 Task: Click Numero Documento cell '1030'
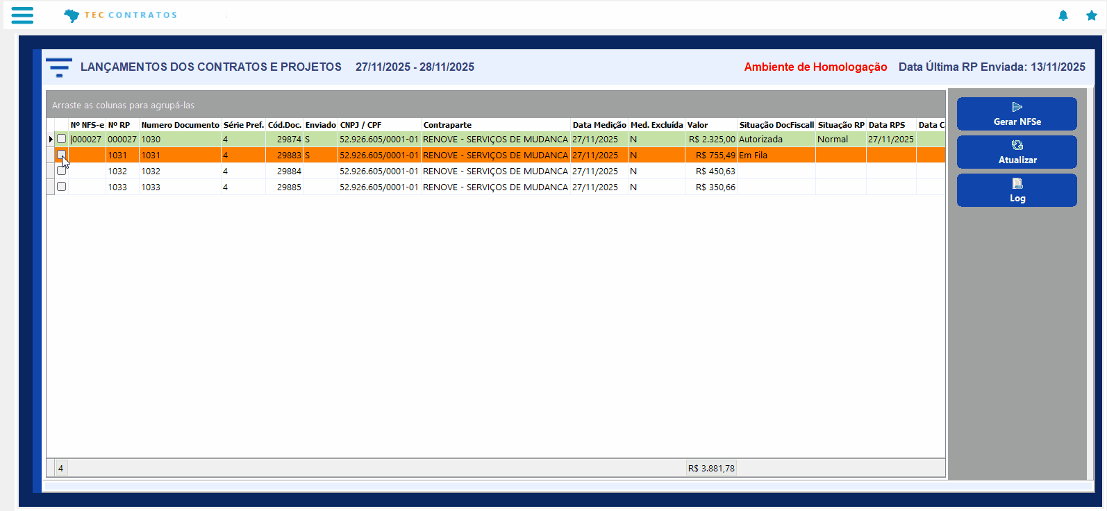pos(181,139)
